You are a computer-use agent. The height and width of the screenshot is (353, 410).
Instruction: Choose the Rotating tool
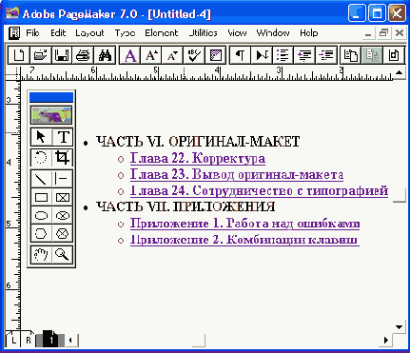(x=41, y=157)
